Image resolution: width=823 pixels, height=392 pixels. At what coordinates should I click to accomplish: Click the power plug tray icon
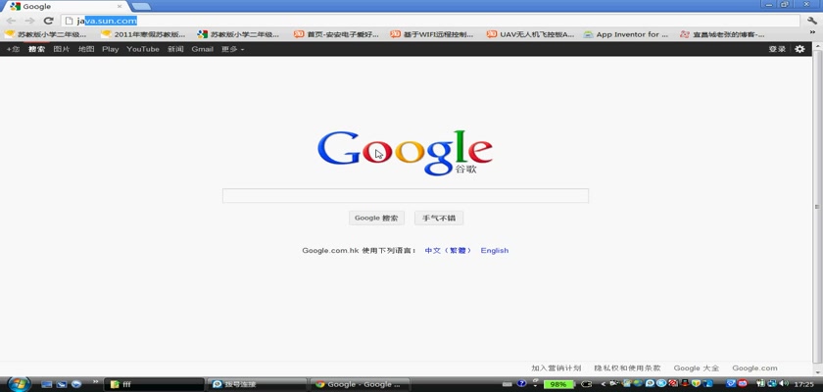(x=760, y=383)
